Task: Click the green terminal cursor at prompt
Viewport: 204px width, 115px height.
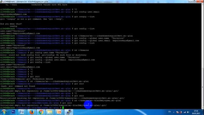Action: (63, 108)
